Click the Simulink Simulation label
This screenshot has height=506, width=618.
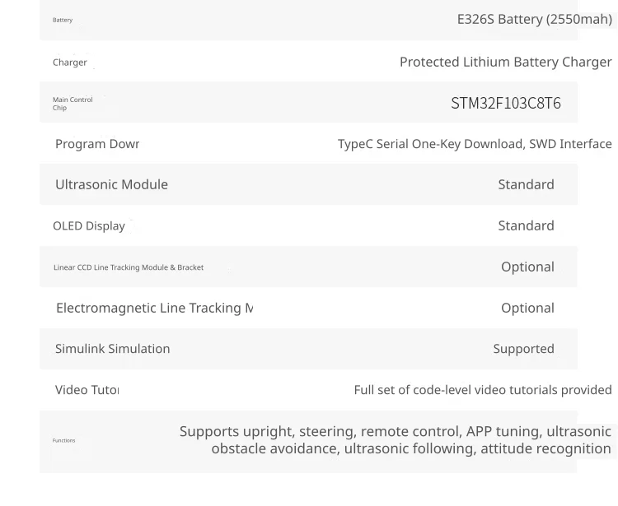(112, 349)
